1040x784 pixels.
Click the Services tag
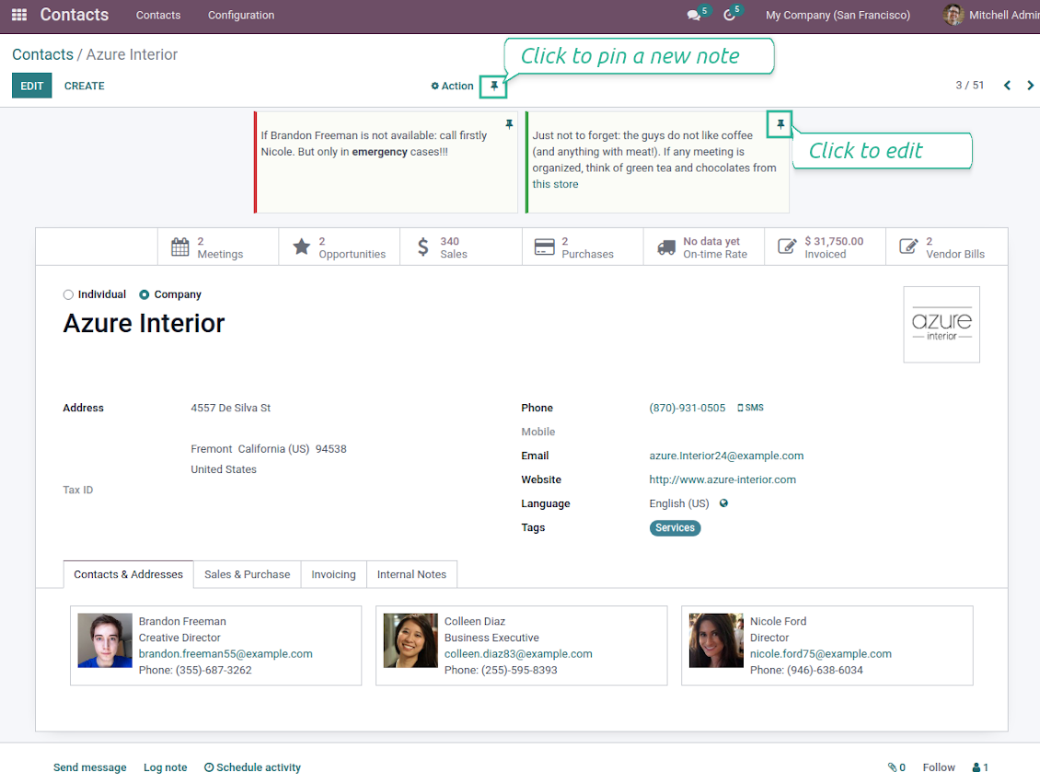point(675,528)
